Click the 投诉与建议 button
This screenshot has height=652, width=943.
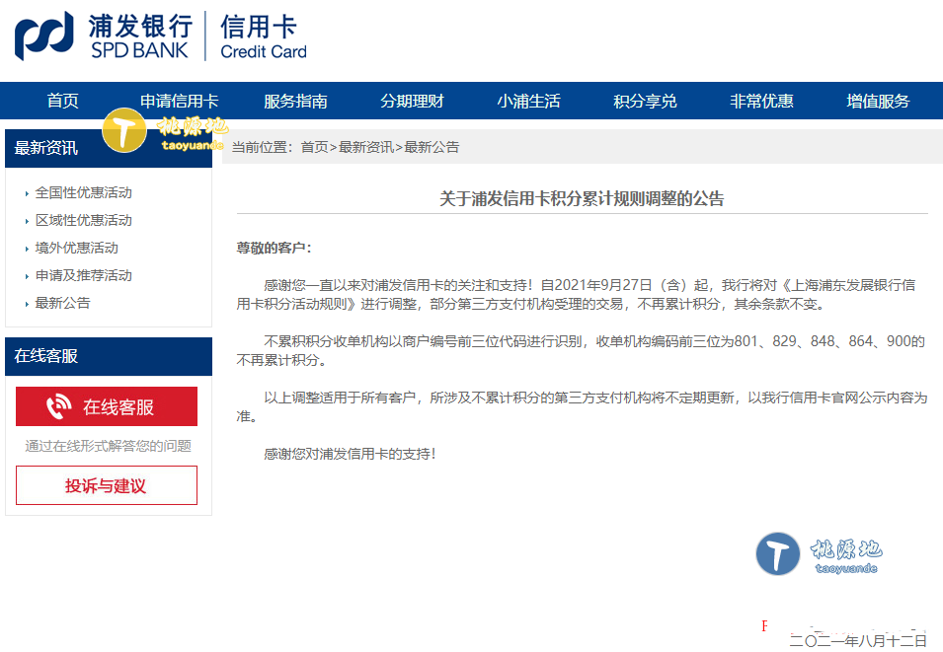[x=107, y=485]
